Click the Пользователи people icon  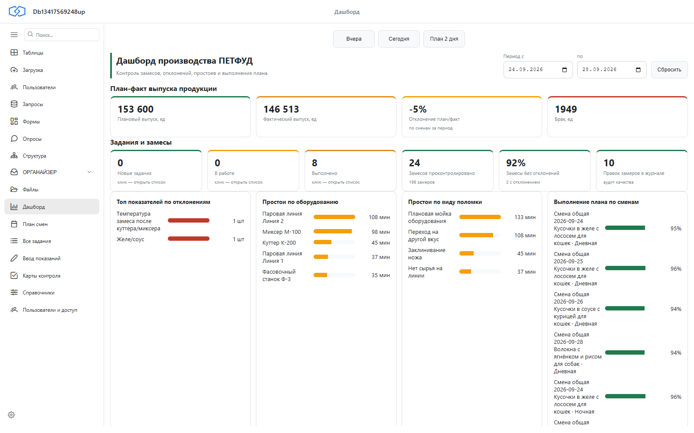pos(14,87)
